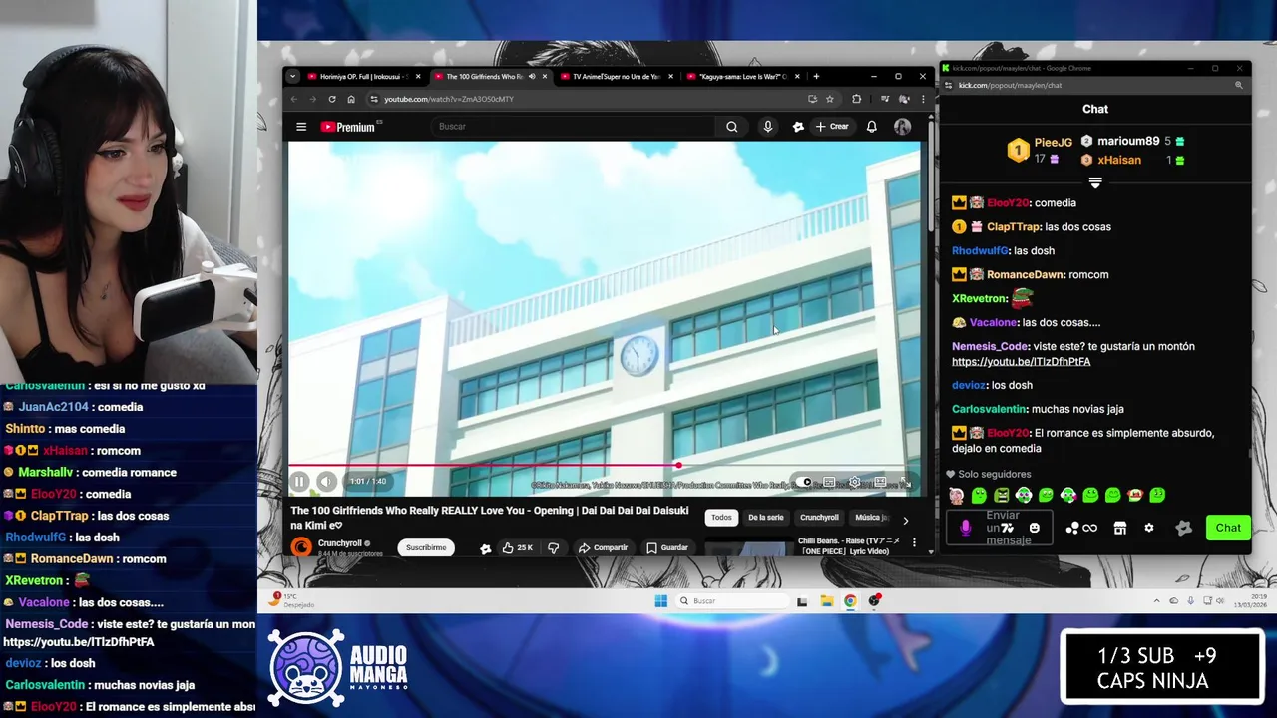Open the Windows Start menu
The height and width of the screenshot is (718, 1277).
click(660, 600)
